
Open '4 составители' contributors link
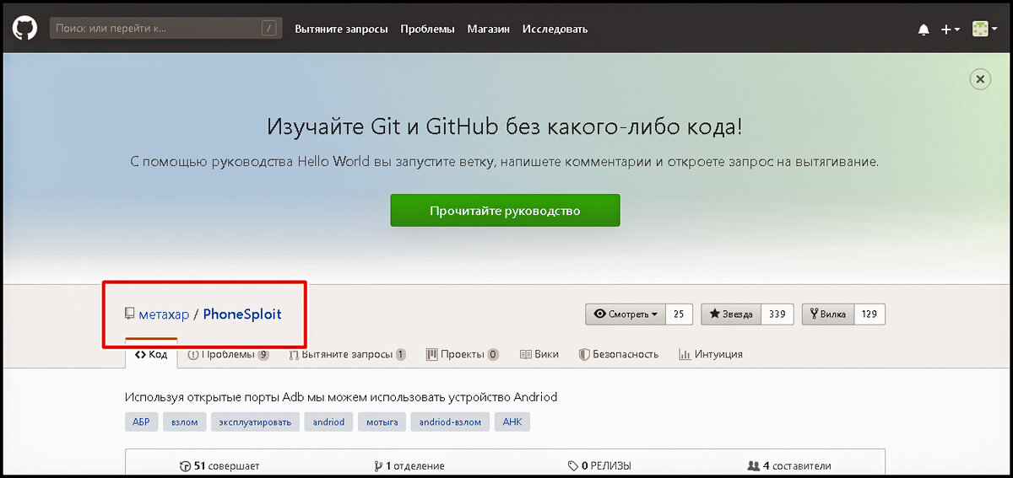click(x=789, y=465)
